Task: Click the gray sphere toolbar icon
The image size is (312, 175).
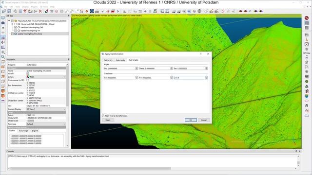Action: 199,11
